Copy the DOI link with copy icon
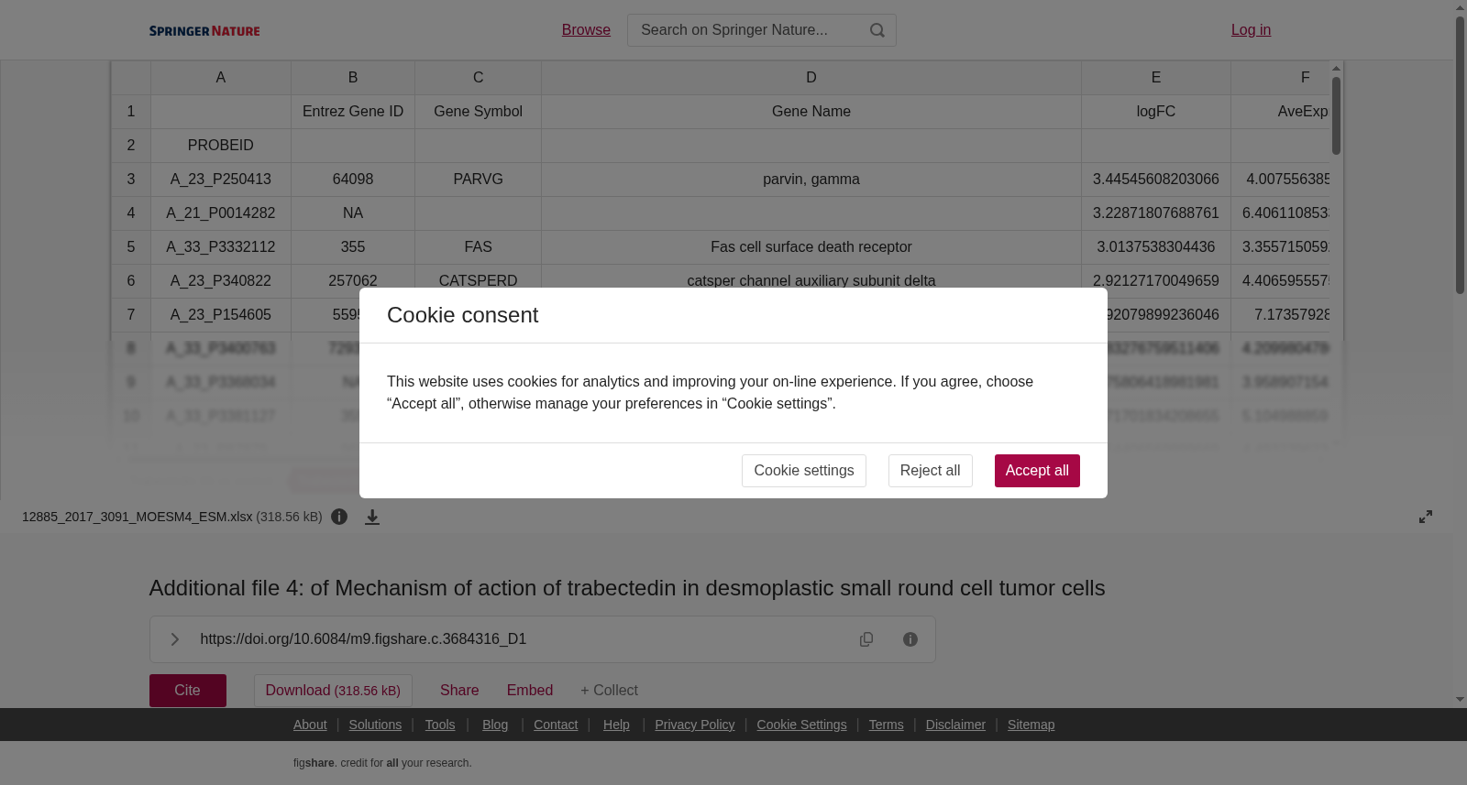The image size is (1467, 785). (866, 639)
